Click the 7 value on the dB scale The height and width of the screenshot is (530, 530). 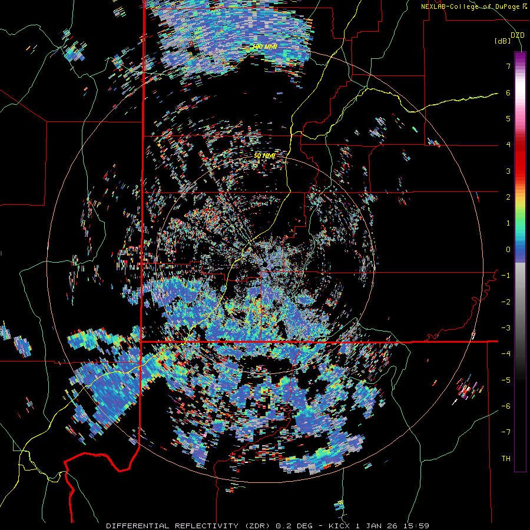click(x=508, y=66)
